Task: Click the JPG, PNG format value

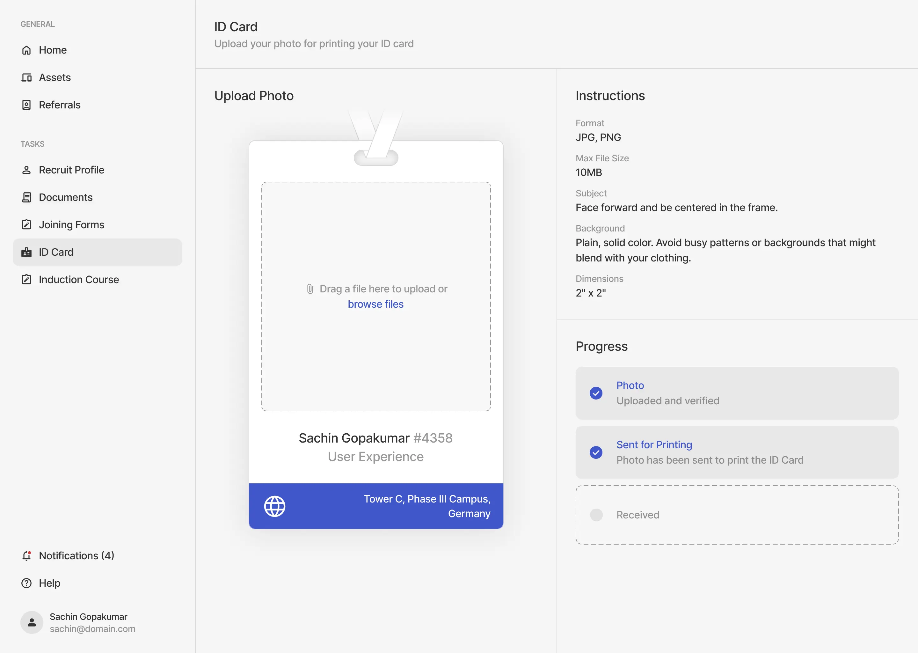Action: (598, 137)
